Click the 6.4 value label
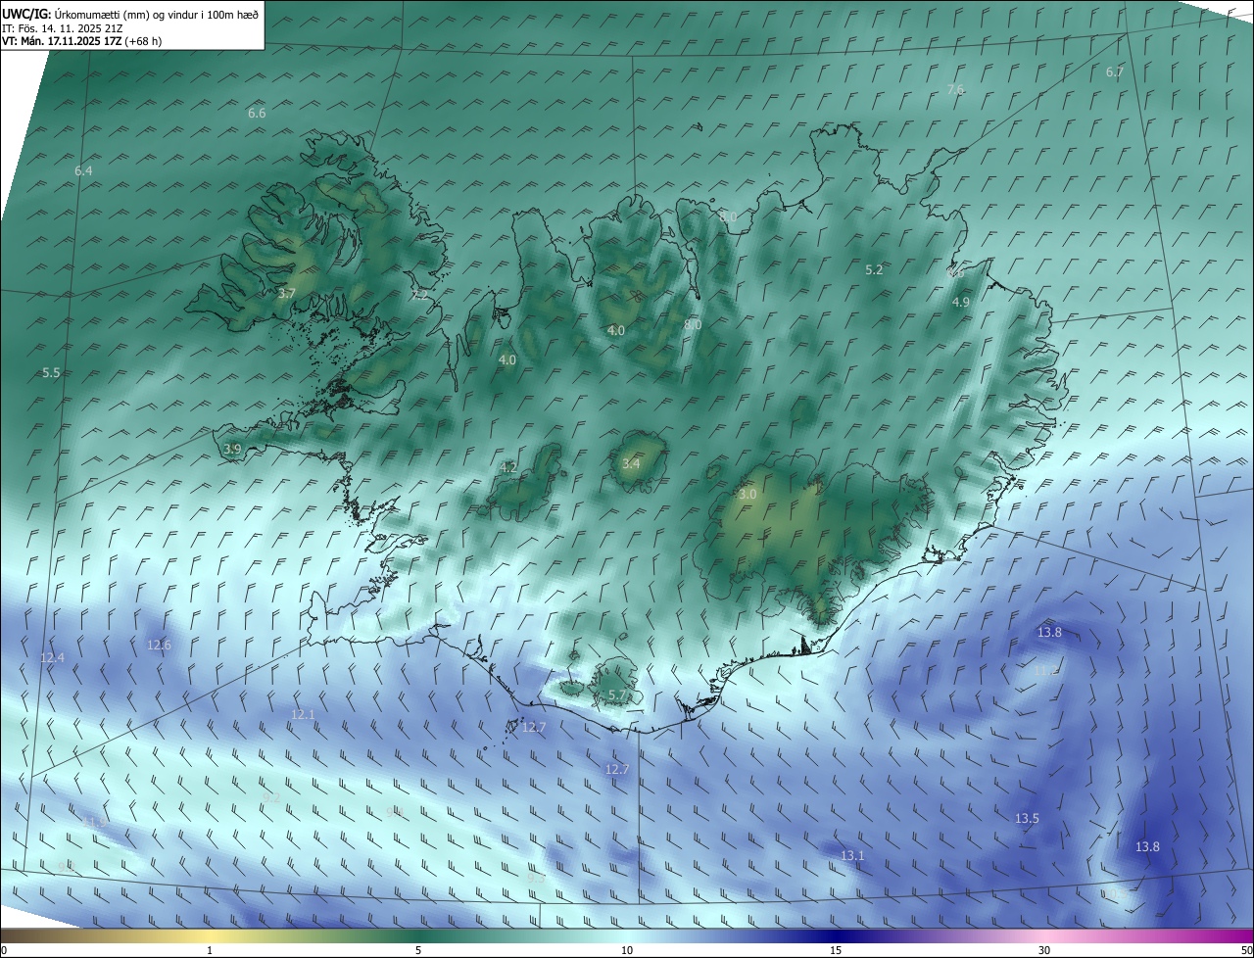 click(x=83, y=171)
